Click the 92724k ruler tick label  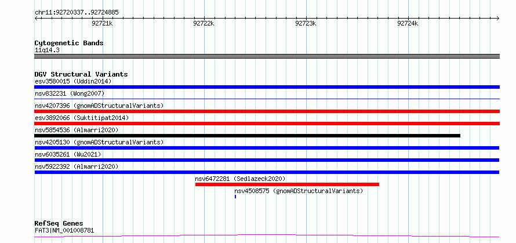coord(408,23)
